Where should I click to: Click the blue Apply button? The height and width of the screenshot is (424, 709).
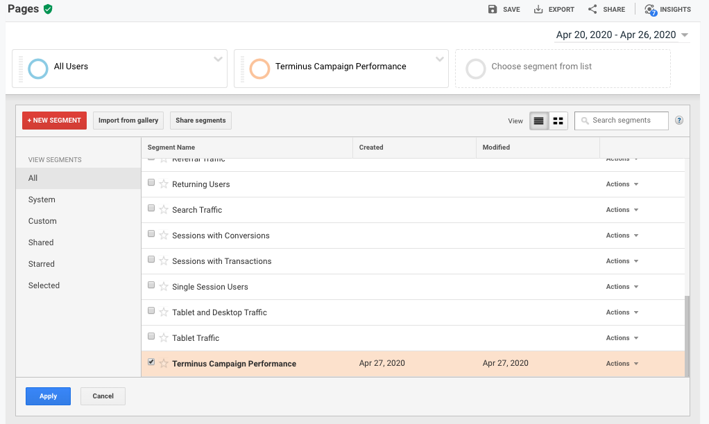pos(48,396)
